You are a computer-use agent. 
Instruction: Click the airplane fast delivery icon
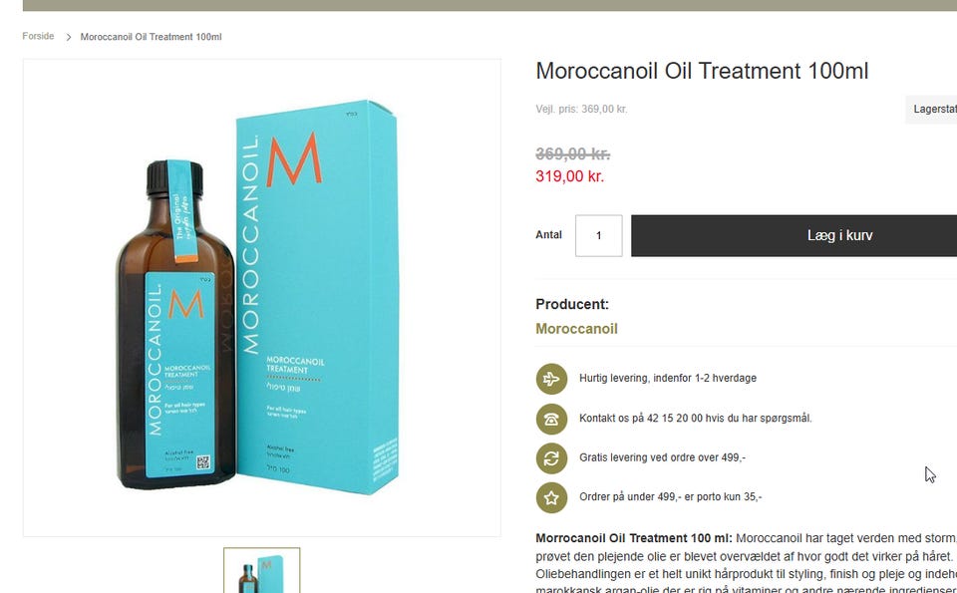(551, 379)
